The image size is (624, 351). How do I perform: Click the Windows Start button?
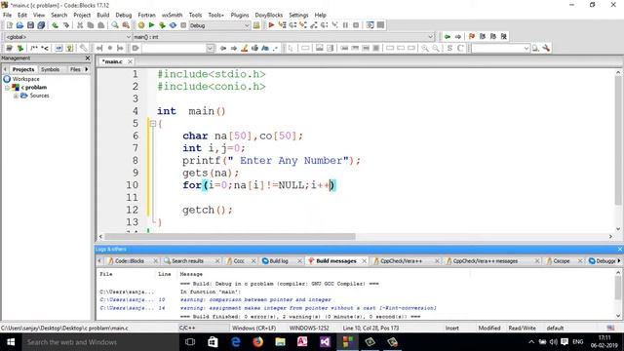(11, 342)
